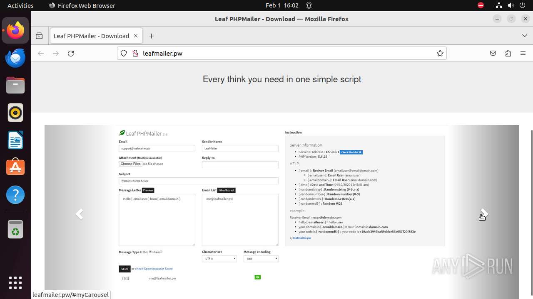Viewport: 533px width, 299px height.
Task: Click empty Reply-to field
Action: tap(240, 164)
